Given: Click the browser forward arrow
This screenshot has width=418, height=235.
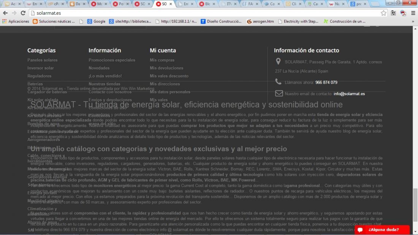Looking at the screenshot, I should (x=14, y=13).
